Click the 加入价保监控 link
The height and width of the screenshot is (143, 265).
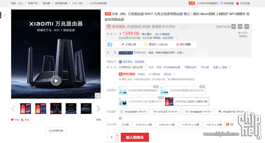point(162,34)
